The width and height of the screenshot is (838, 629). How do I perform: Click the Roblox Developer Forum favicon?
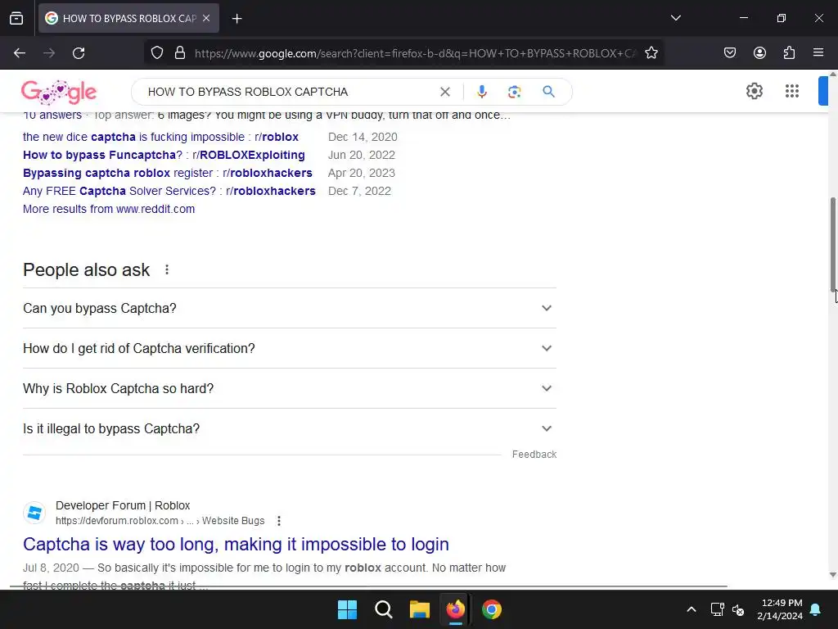(34, 513)
